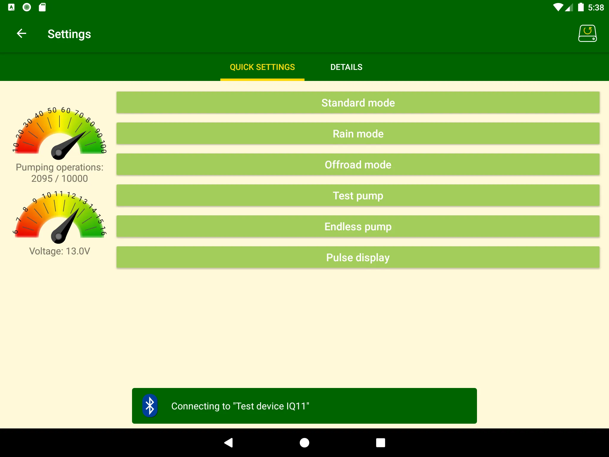Click the Bluetooth connection icon

click(150, 406)
